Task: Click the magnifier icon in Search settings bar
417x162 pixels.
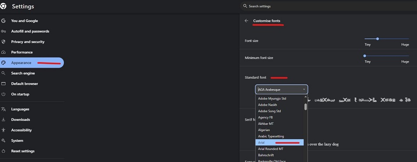Action: (245, 6)
